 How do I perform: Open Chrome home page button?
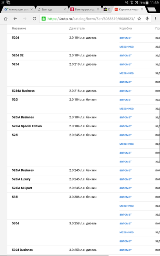[6, 19]
